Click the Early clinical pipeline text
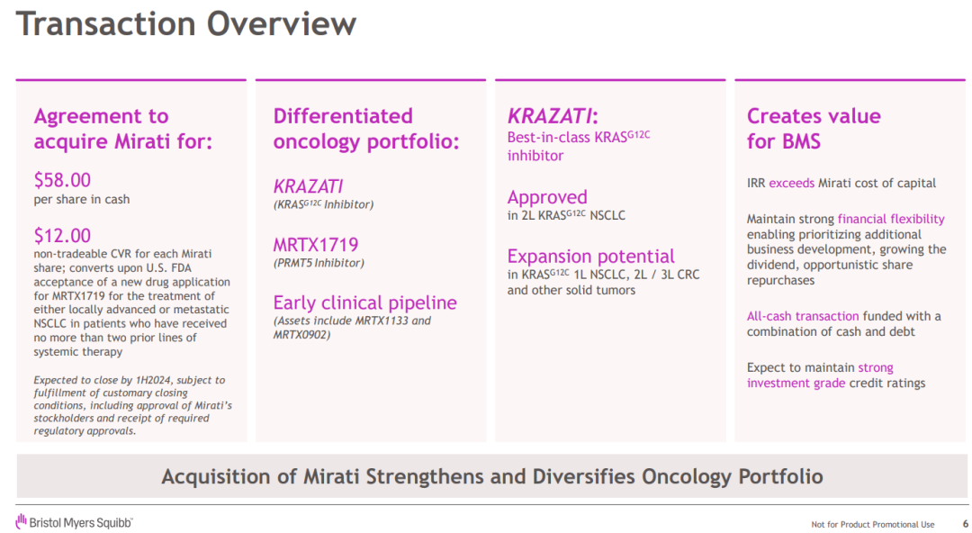 pos(364,303)
